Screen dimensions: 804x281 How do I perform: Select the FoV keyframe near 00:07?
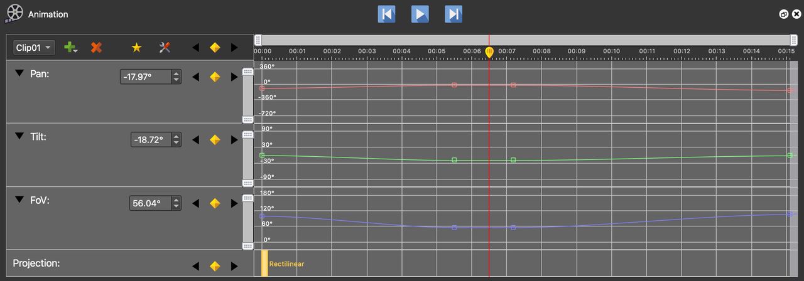(x=513, y=228)
